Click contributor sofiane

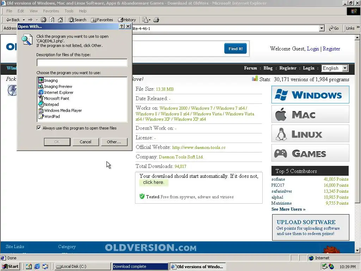[278, 179]
